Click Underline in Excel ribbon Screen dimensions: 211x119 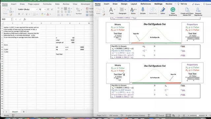[x=26, y=14]
